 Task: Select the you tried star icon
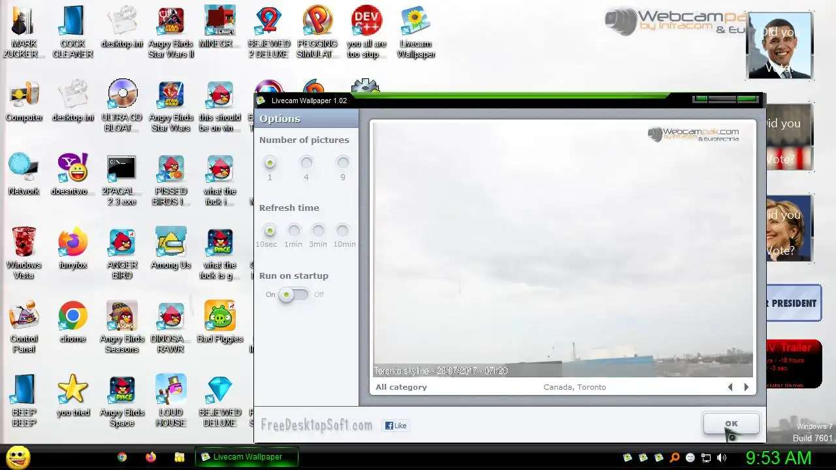[x=72, y=396]
